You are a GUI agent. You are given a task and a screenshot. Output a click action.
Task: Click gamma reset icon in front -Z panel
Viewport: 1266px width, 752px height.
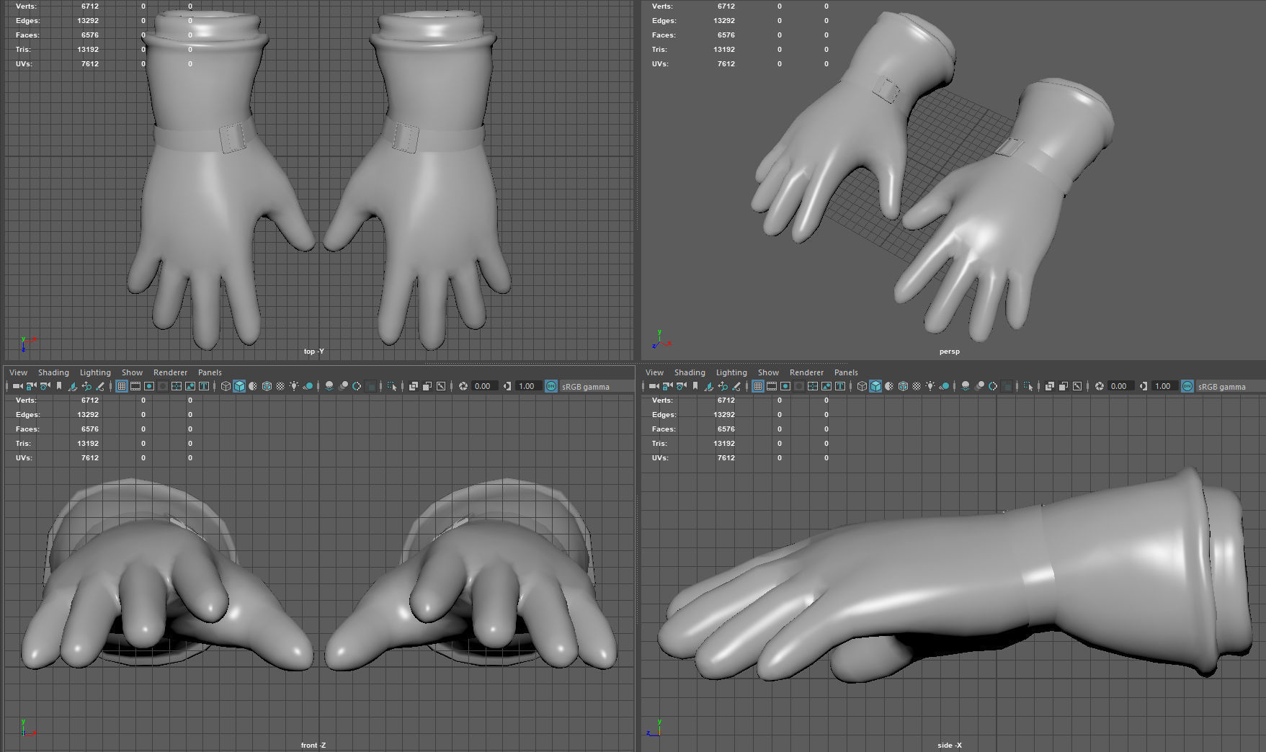(507, 386)
